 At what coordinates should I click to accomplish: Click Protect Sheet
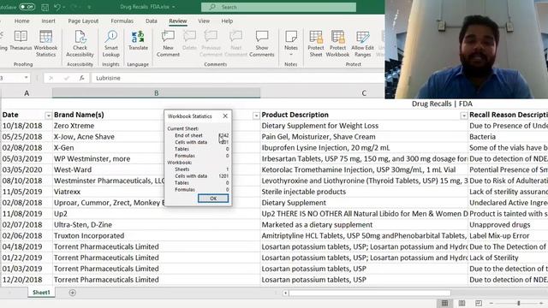[316, 44]
